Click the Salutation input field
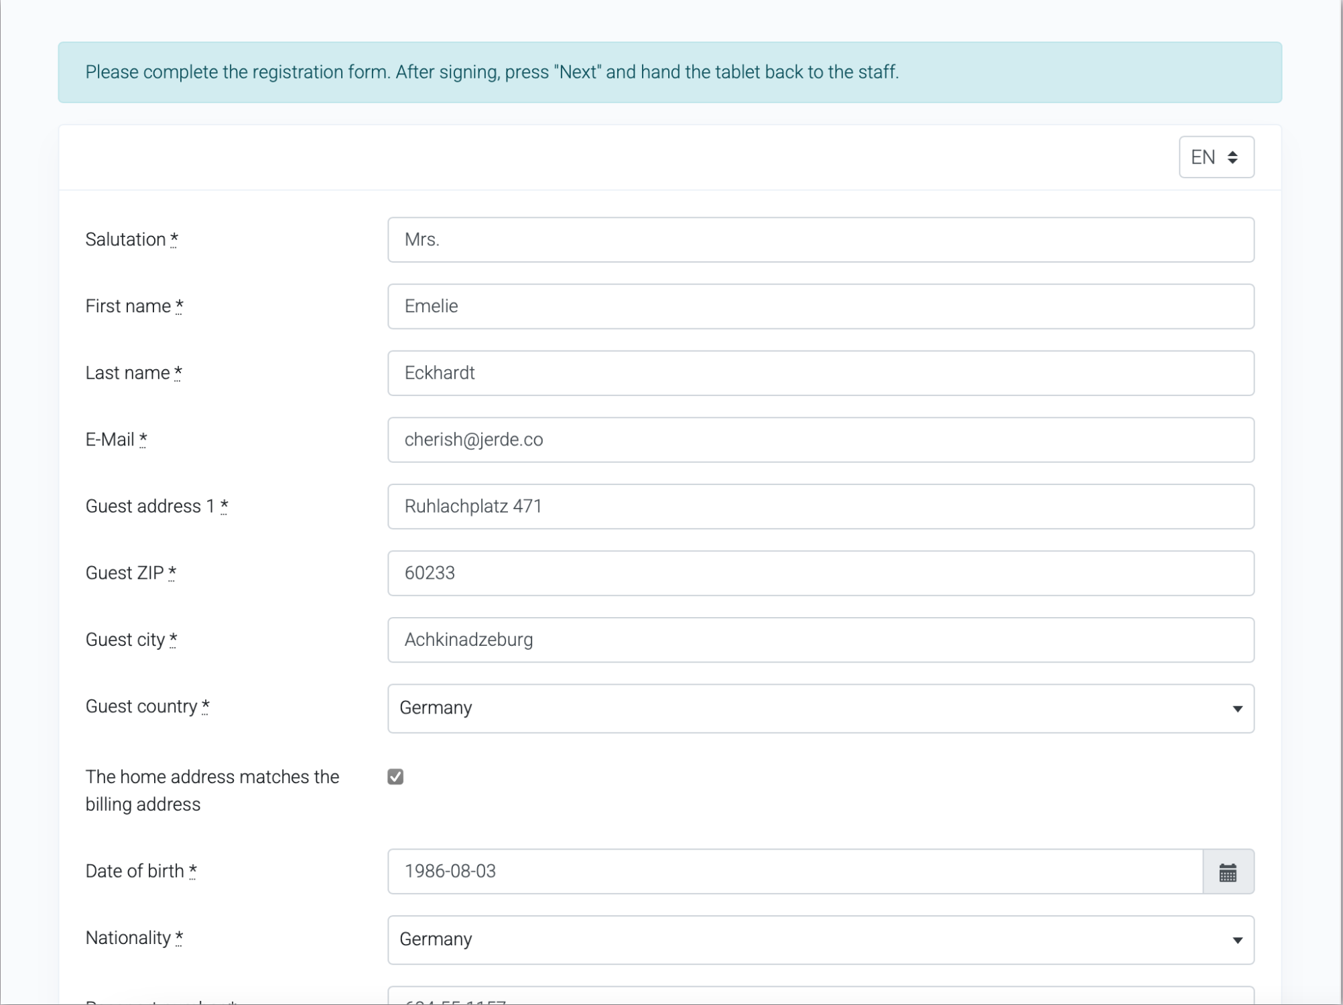 pos(820,240)
